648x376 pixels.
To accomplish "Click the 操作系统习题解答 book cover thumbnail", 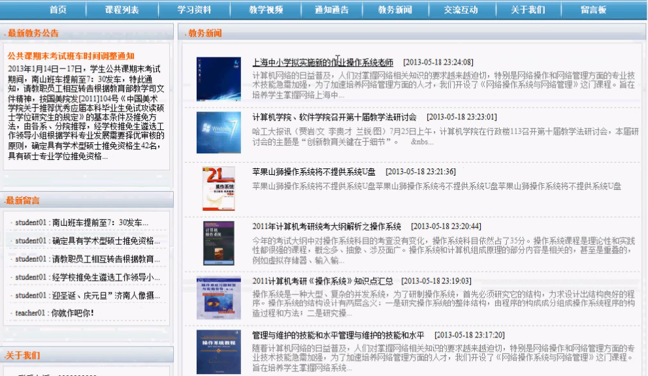I will [x=219, y=298].
